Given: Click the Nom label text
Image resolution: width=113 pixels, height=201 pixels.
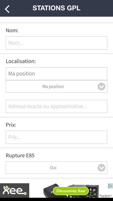Looking at the screenshot, I should pyautogui.click(x=12, y=31).
